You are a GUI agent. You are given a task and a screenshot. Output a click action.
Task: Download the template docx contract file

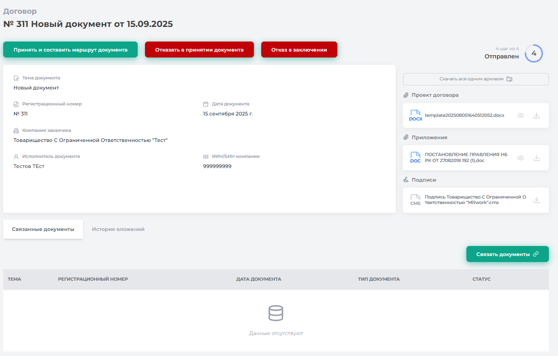tap(537, 116)
